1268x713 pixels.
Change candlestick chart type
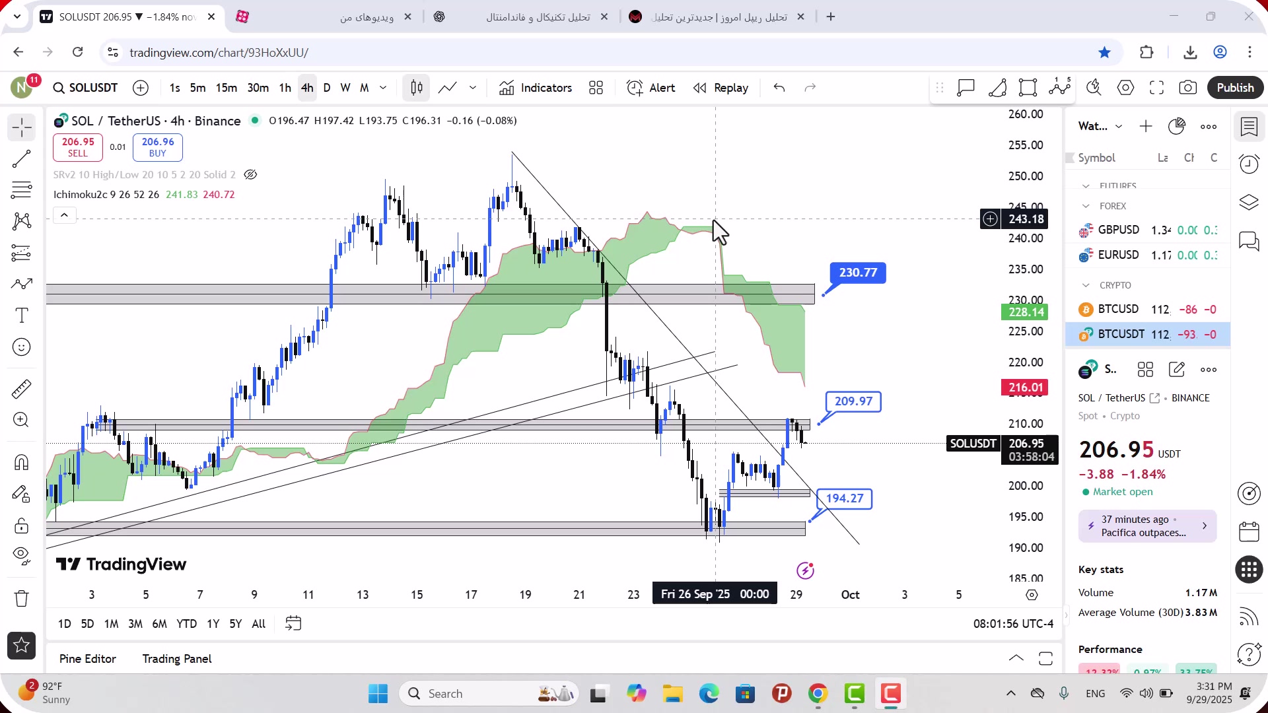click(416, 88)
